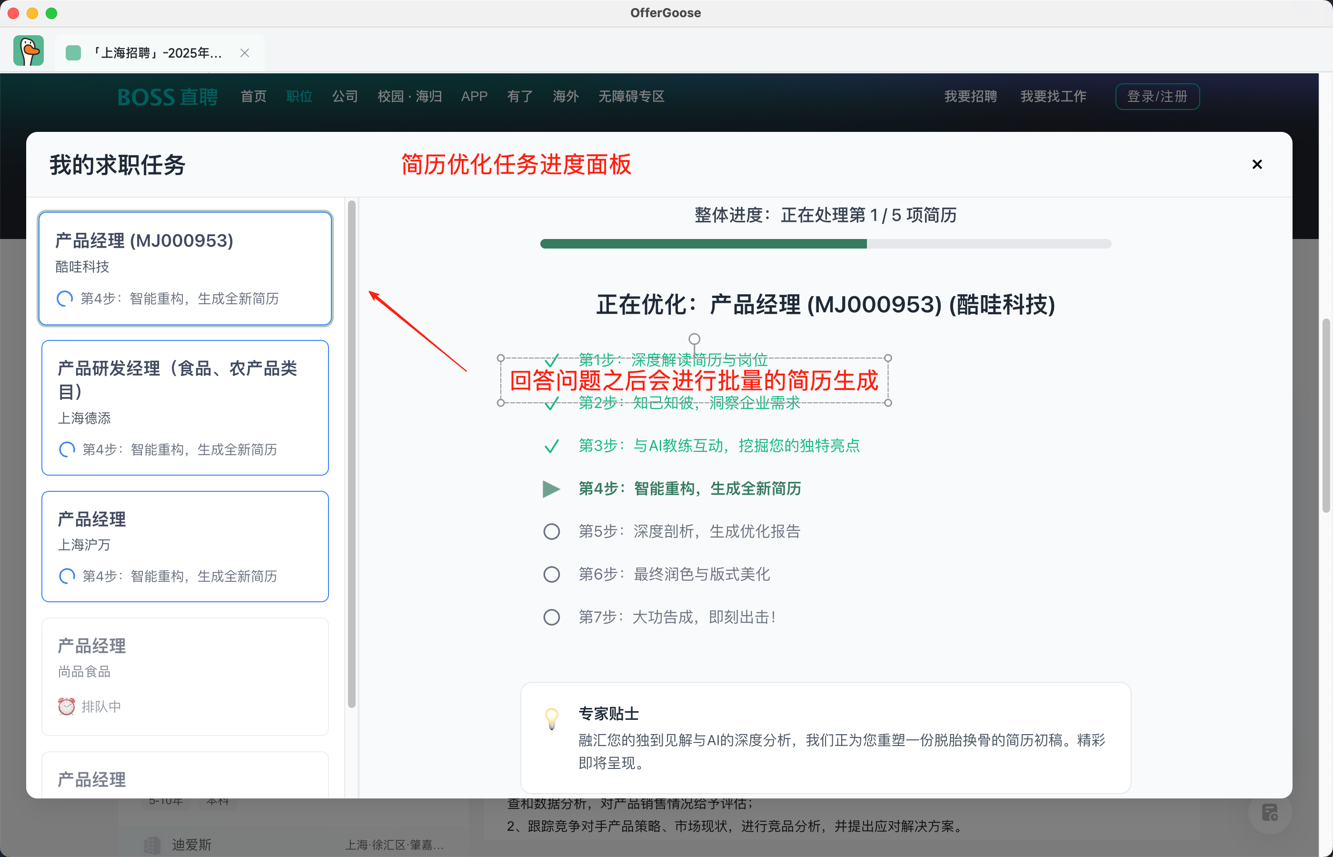
Task: Open the 产品研发经理 上海德添 task card
Action: [185, 408]
